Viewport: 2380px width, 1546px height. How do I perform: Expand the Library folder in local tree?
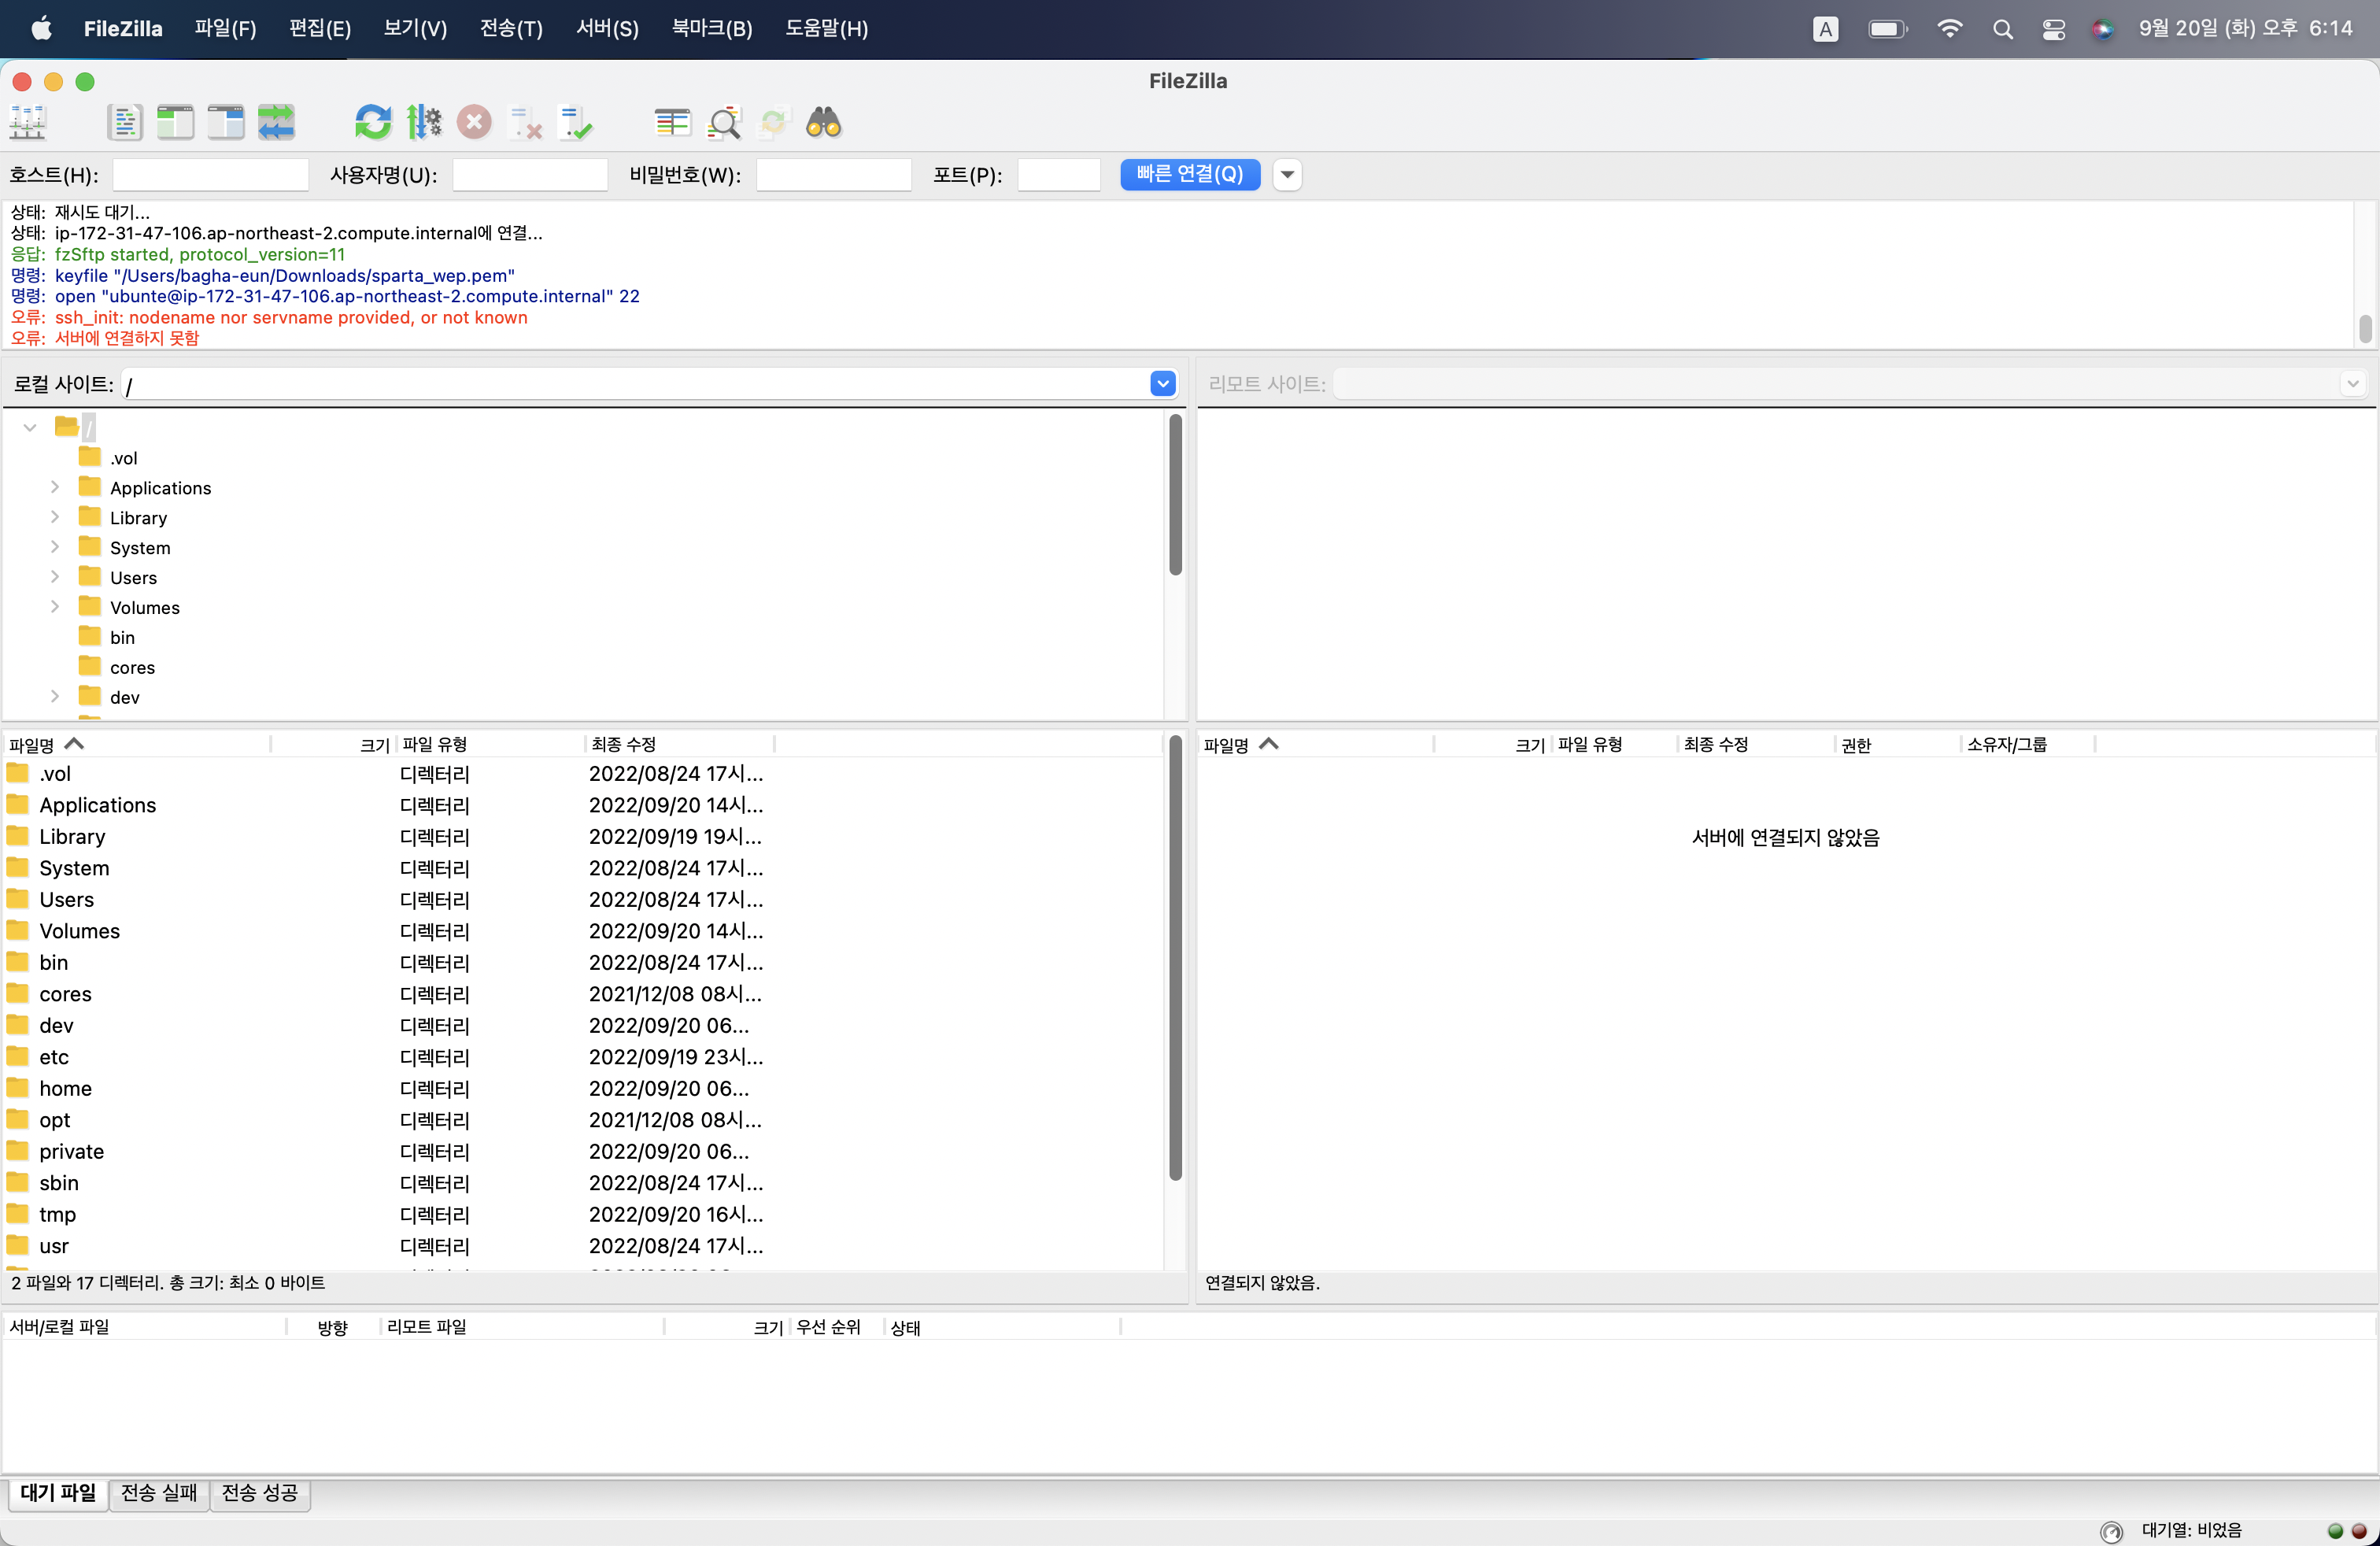[55, 517]
